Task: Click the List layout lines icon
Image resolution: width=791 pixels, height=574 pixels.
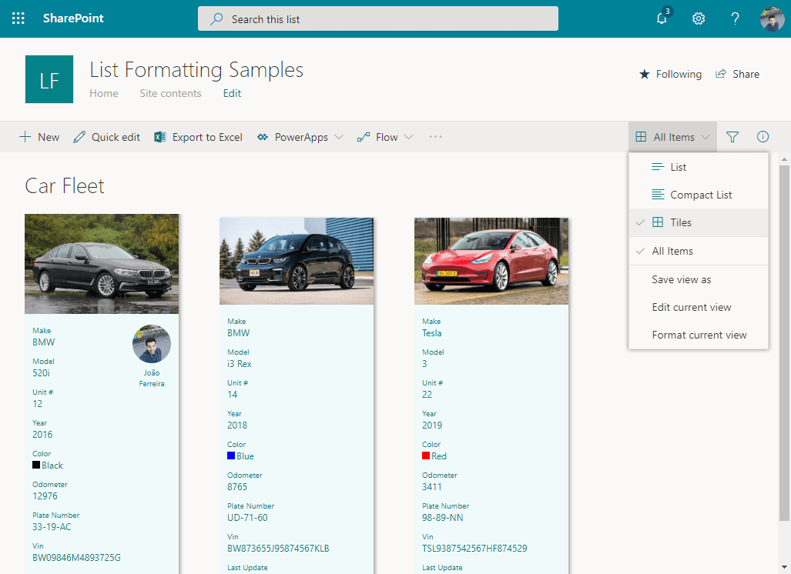Action: pyautogui.click(x=658, y=167)
